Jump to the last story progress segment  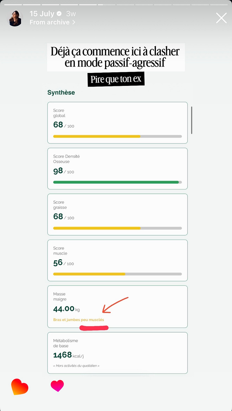(219, 5)
